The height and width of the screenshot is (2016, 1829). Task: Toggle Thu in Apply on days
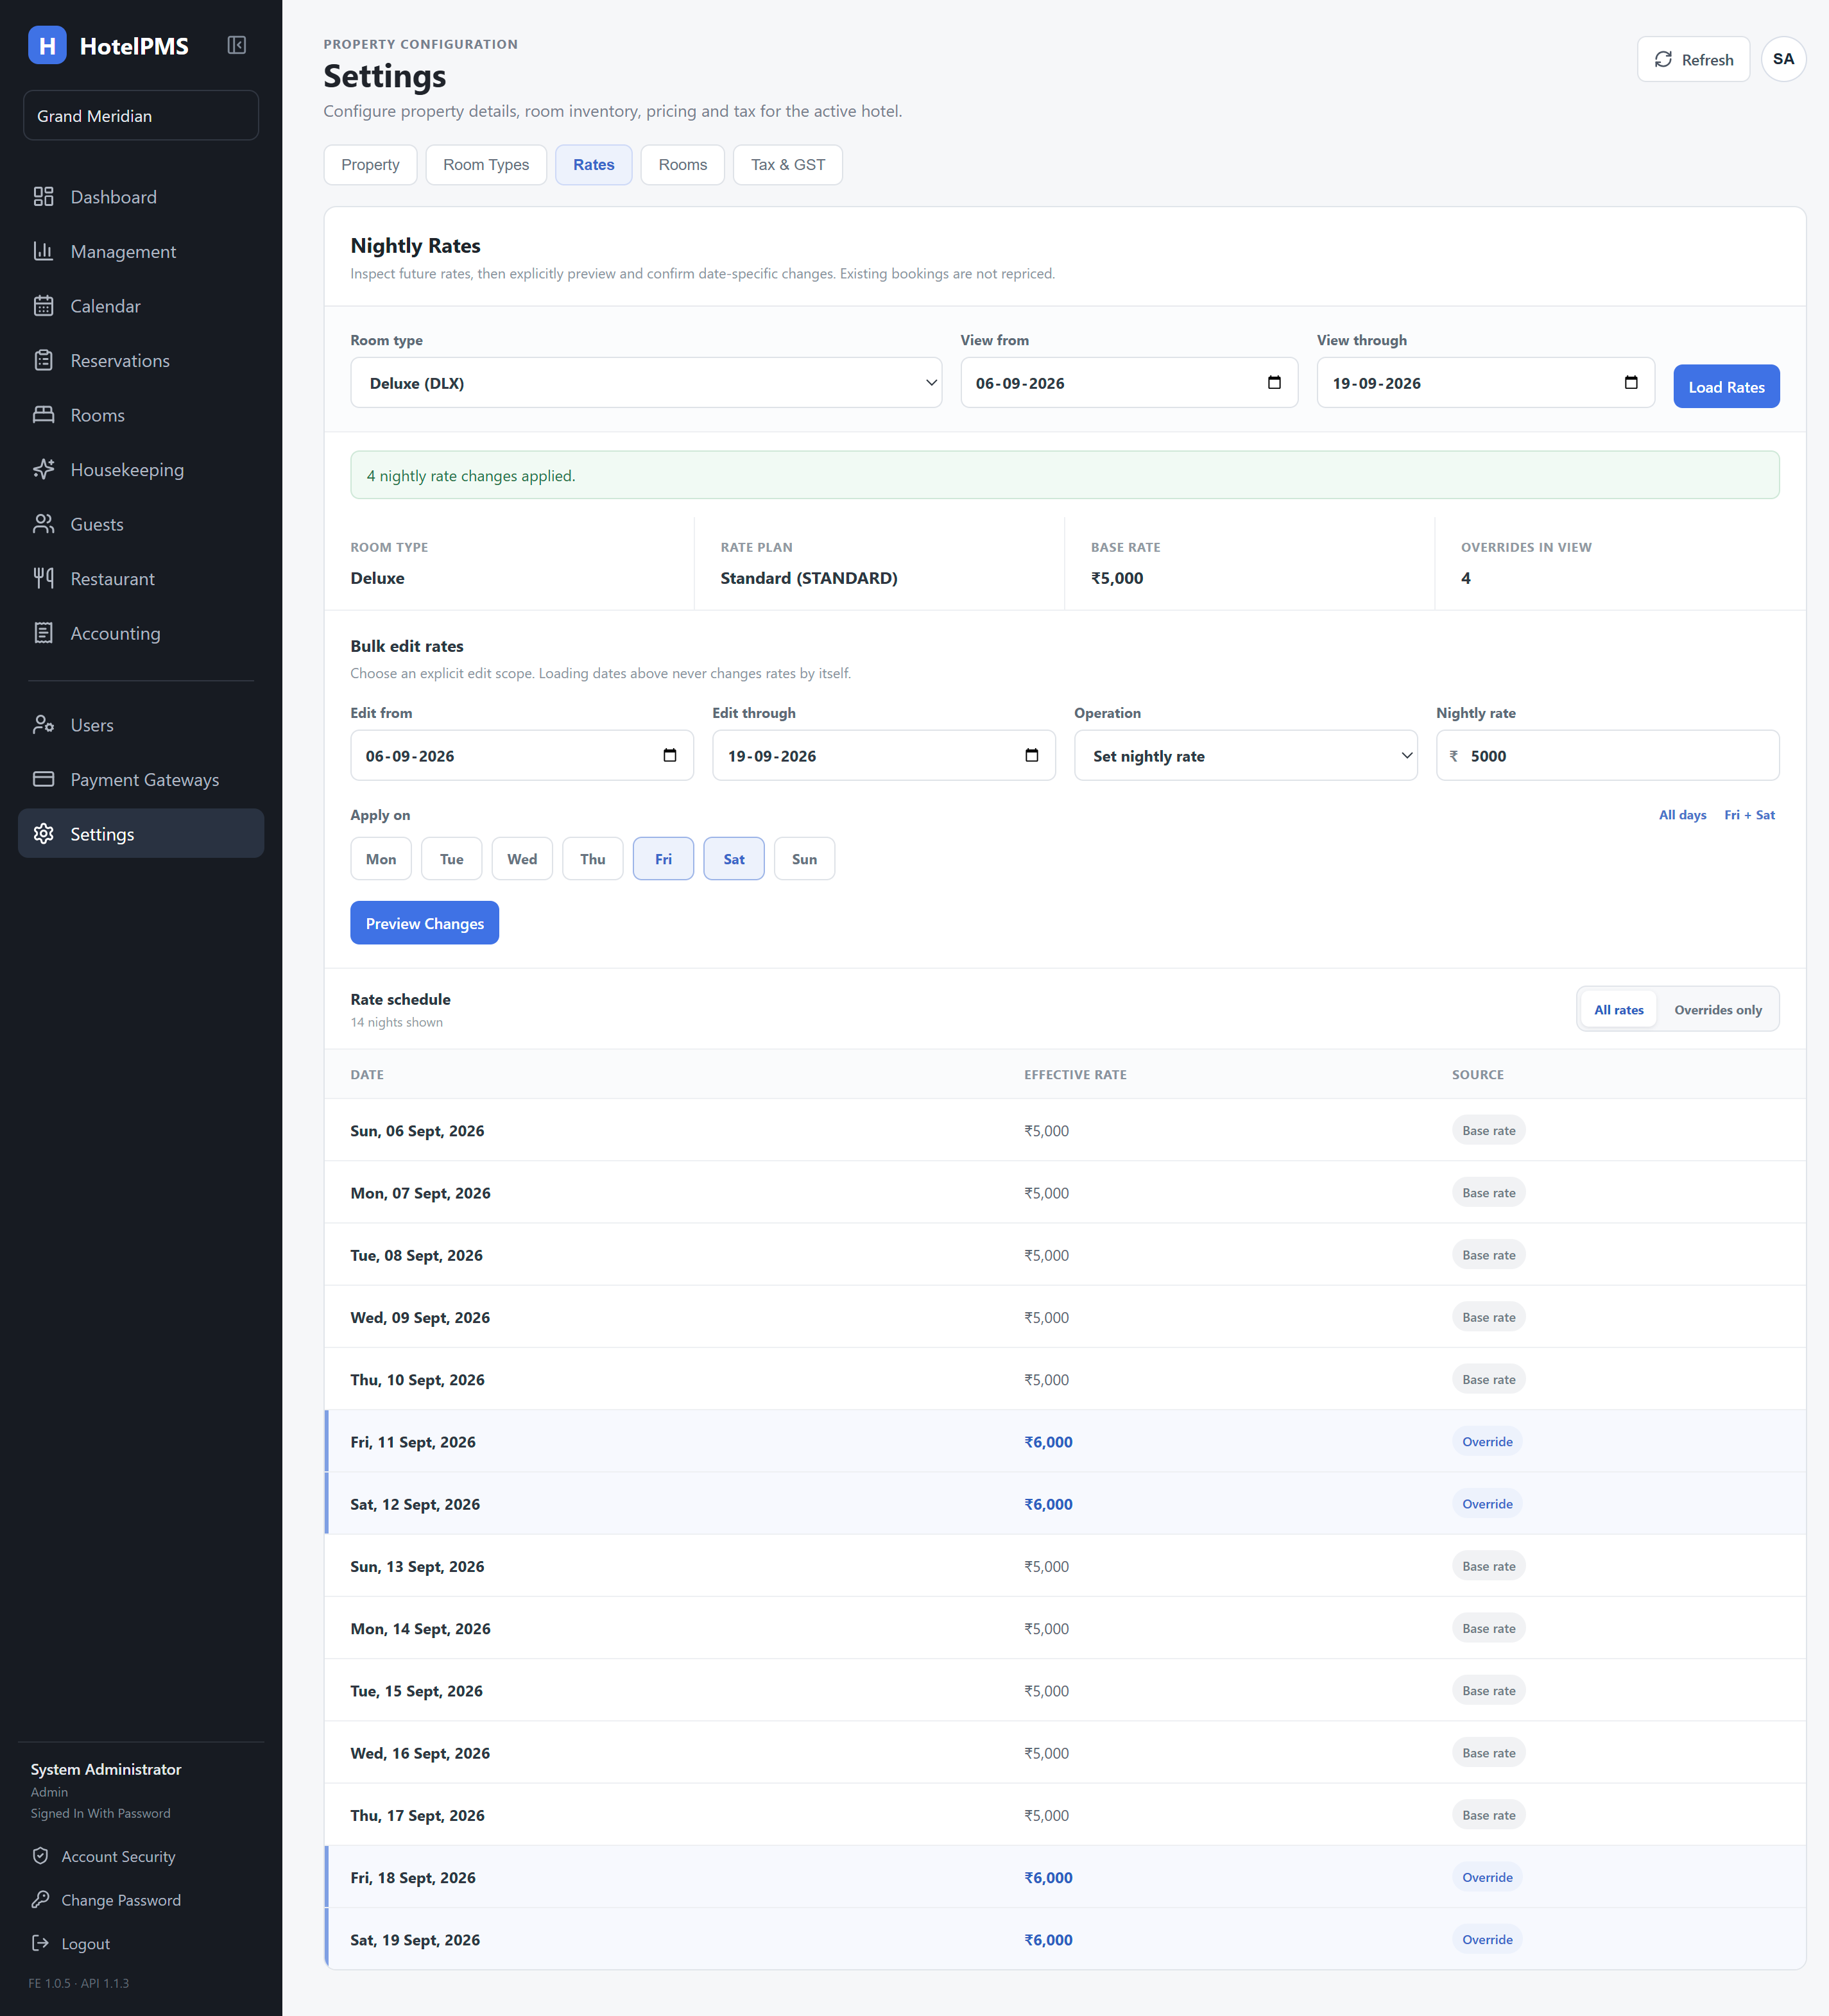[x=593, y=859]
